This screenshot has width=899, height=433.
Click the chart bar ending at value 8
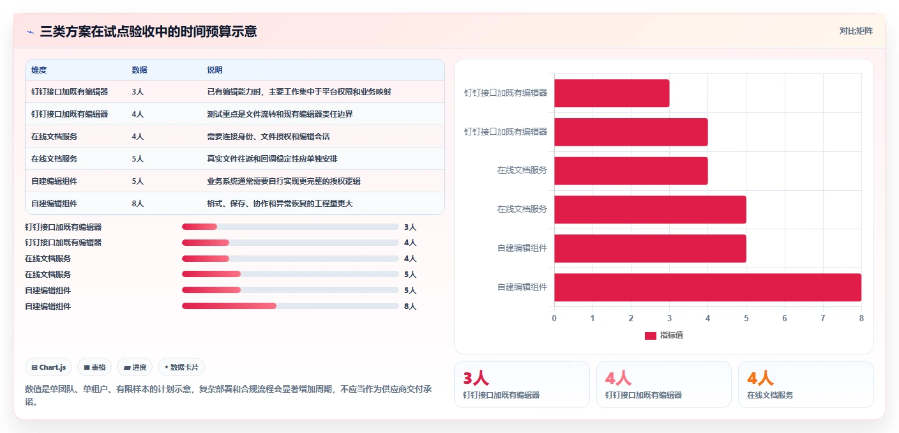pyautogui.click(x=707, y=287)
